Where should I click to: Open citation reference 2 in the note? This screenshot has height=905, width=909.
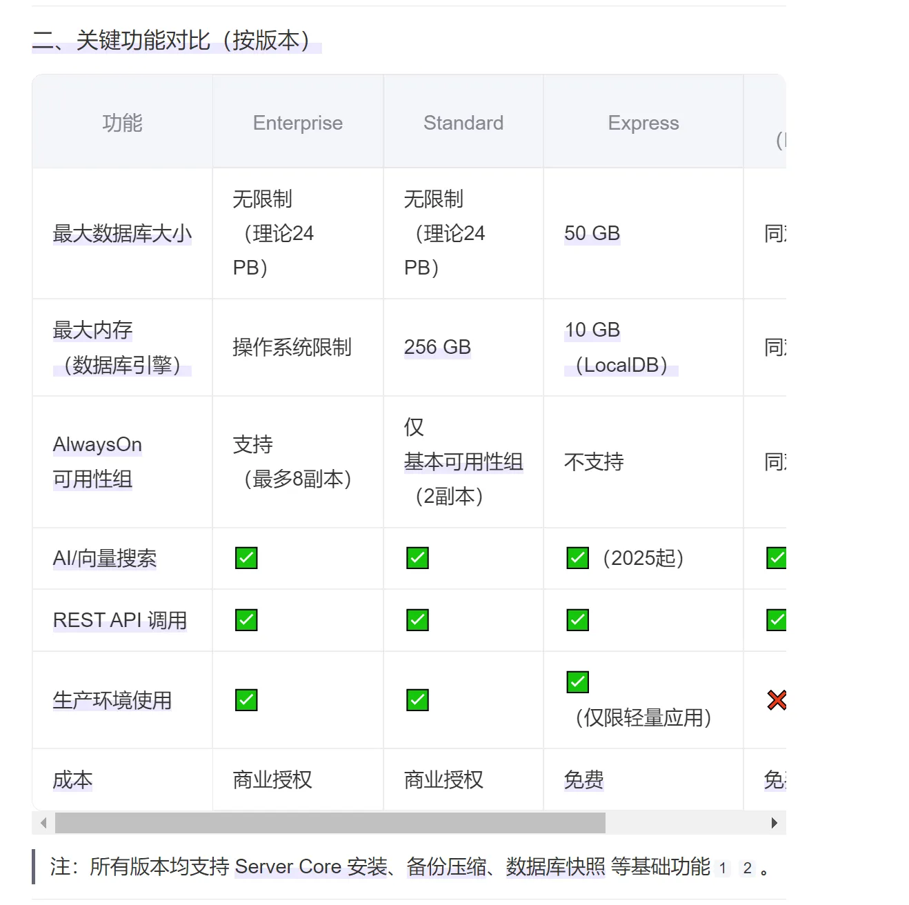(x=747, y=868)
